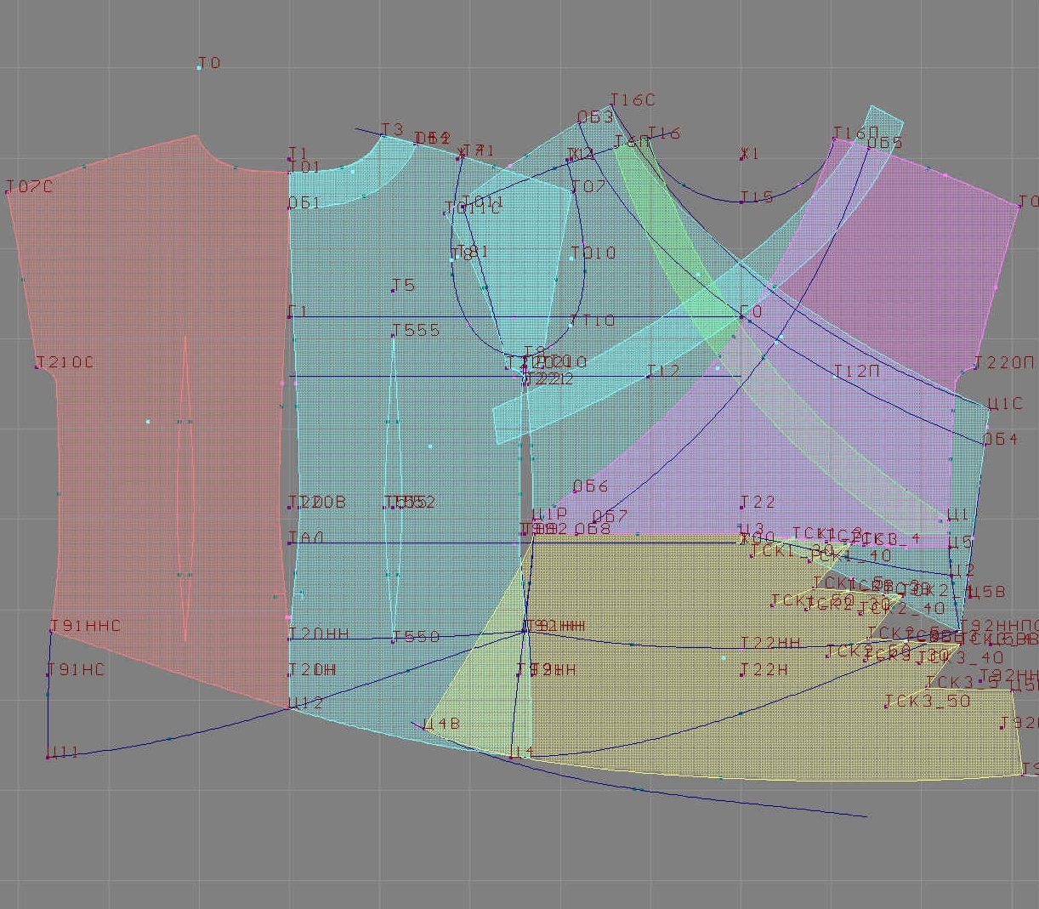The image size is (1039, 909).
Task: Click point T15 below the neckline curve
Action: click(x=741, y=202)
